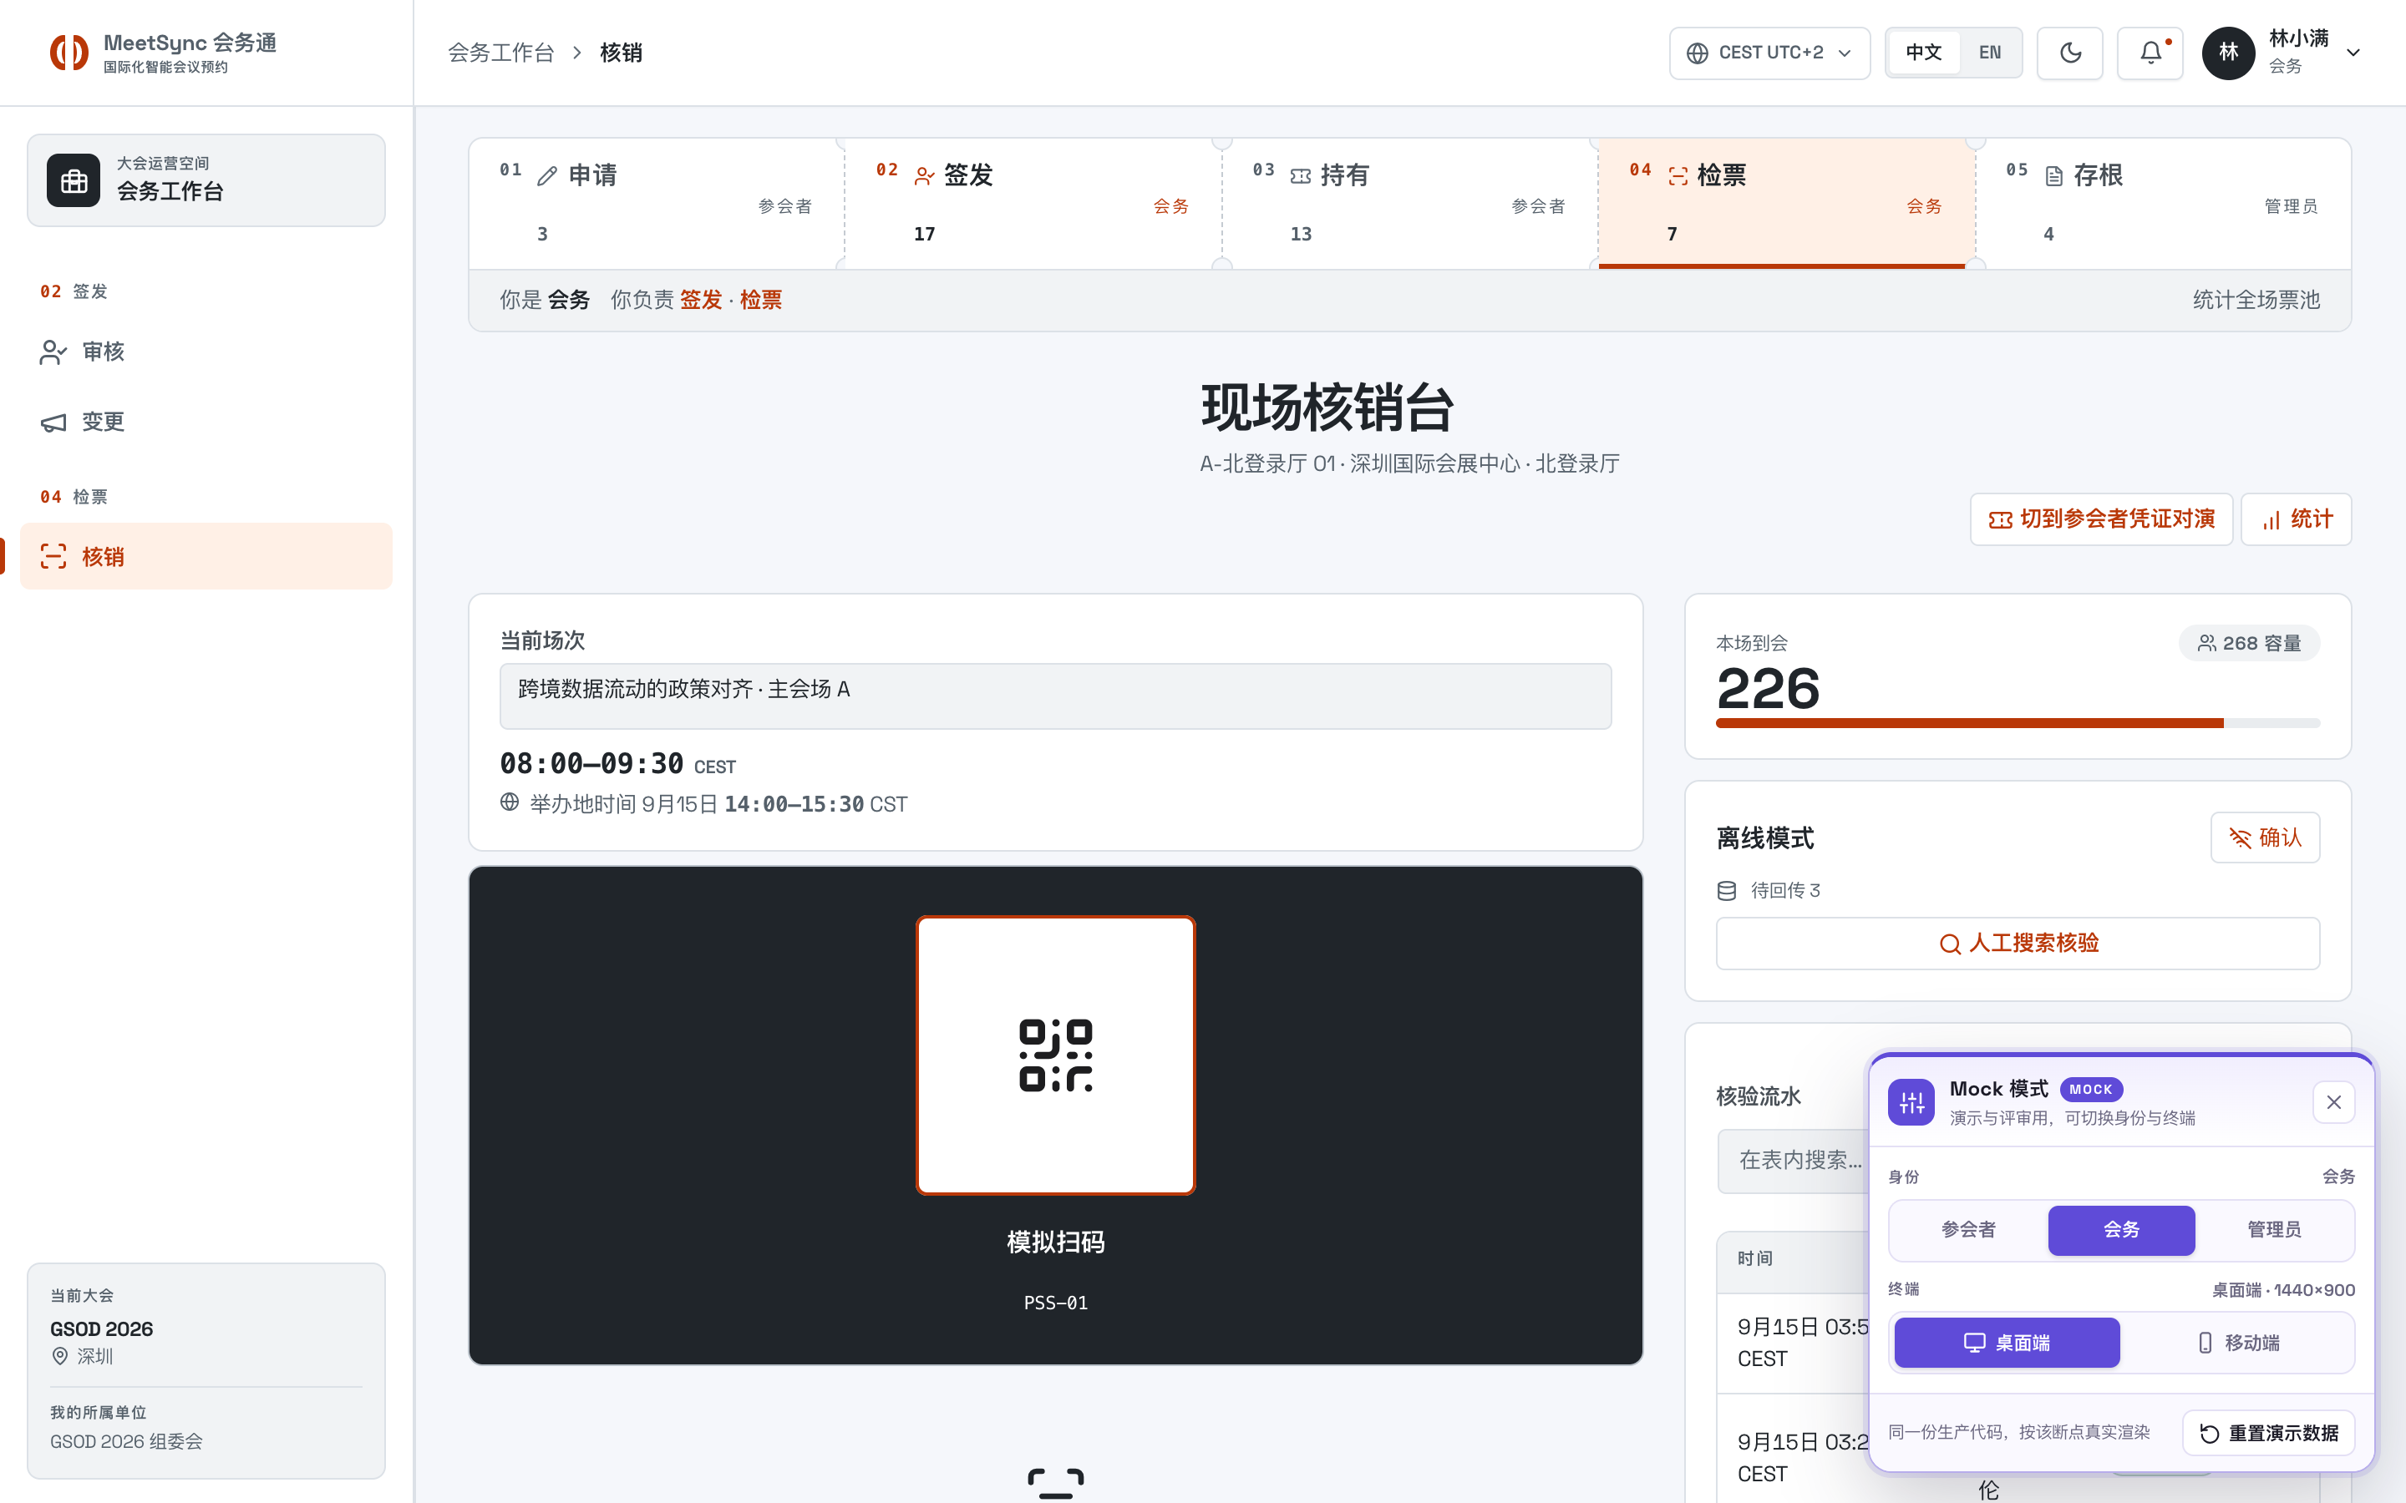
Task: Click the GSOD 2026 组委会 unit text
Action: [x=126, y=1441]
